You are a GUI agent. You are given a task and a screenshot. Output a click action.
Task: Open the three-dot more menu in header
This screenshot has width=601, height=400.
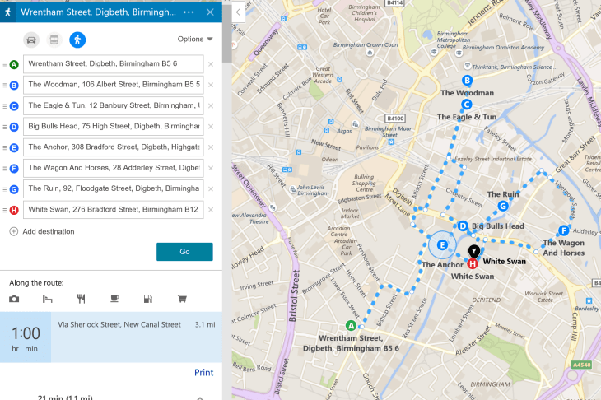point(189,12)
